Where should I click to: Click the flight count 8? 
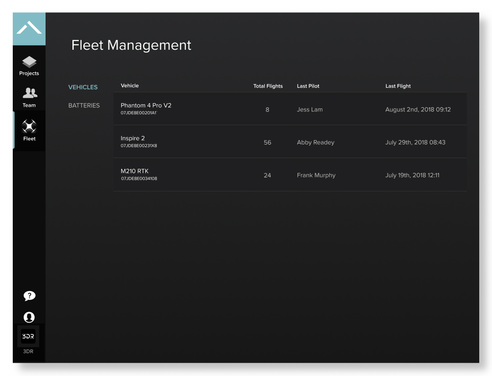[267, 110]
